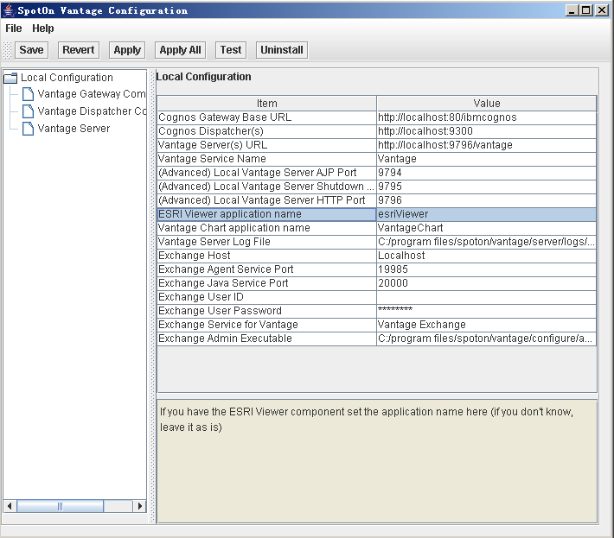Click the Localhost value cell
Image resolution: width=614 pixels, height=538 pixels.
[486, 256]
